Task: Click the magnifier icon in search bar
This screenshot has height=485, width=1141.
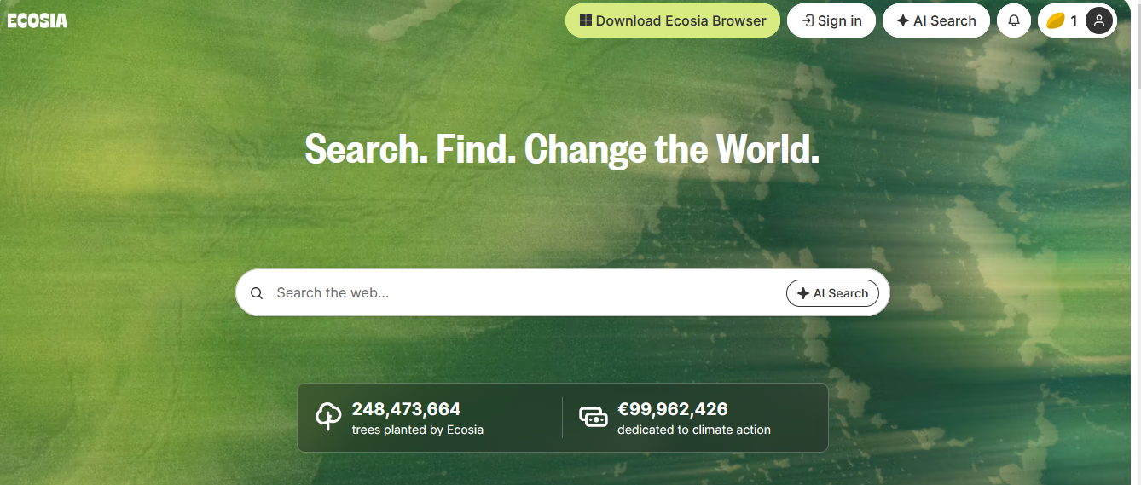Action: (257, 293)
